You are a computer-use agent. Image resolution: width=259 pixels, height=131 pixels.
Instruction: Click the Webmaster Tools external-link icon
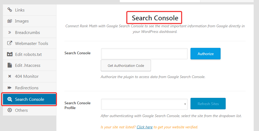coord(10,43)
